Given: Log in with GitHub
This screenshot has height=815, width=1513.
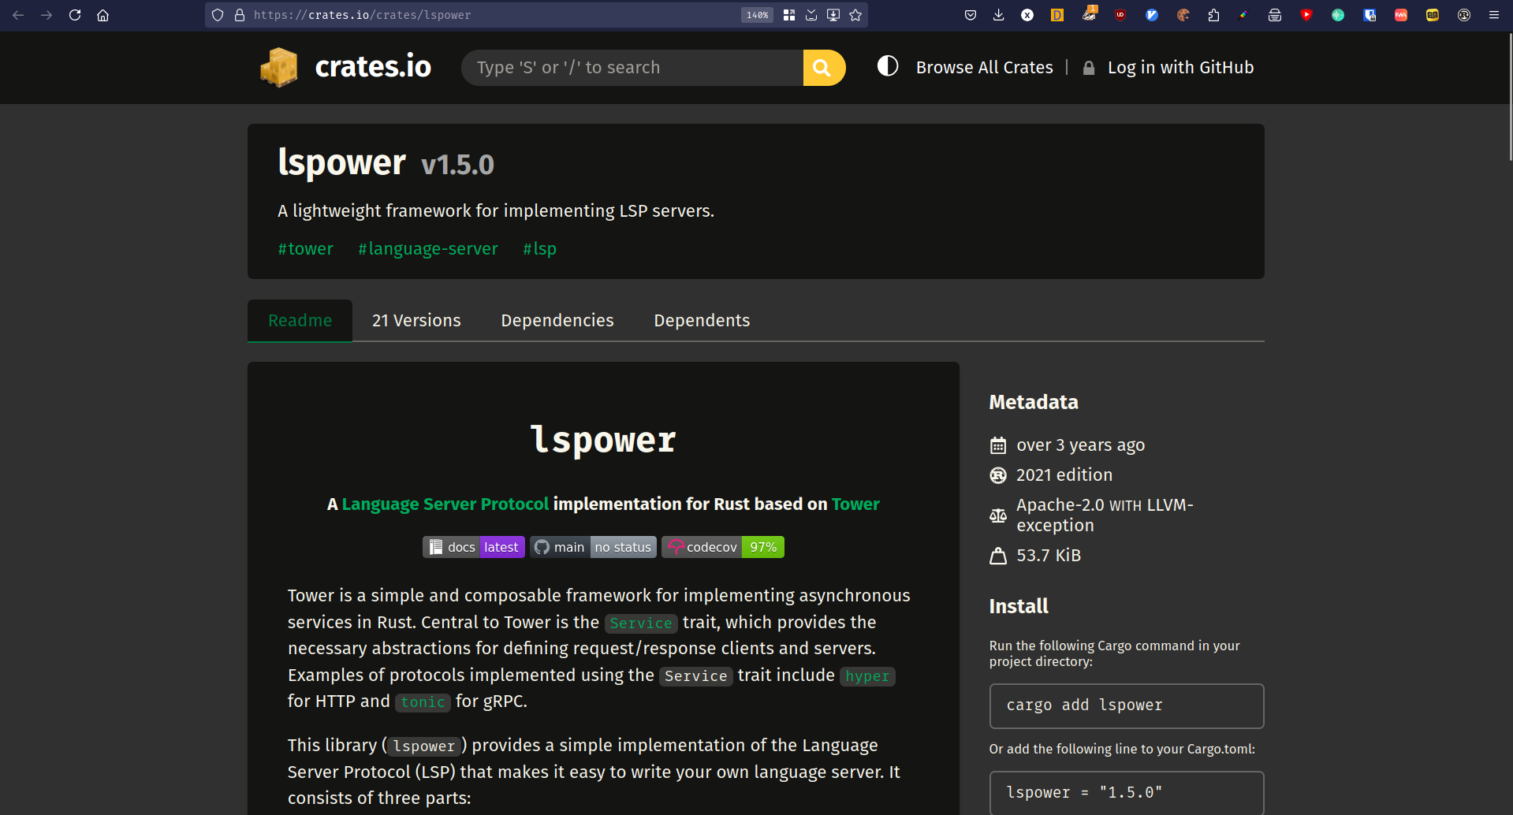Looking at the screenshot, I should (x=1179, y=68).
